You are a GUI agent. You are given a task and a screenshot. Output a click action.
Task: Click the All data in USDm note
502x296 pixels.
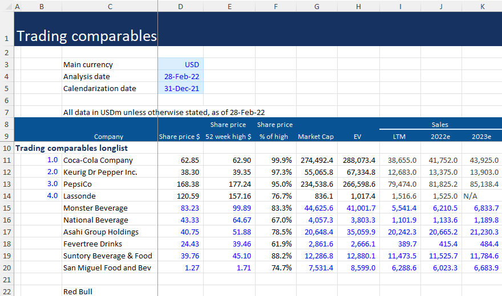tap(164, 112)
